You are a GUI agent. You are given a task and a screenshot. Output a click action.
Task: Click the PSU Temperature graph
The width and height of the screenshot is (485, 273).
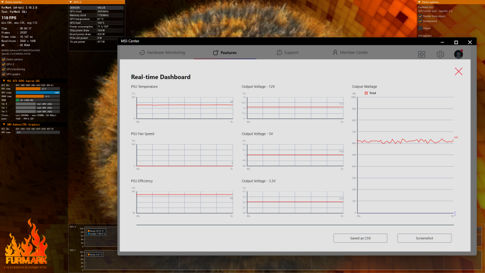click(185, 108)
